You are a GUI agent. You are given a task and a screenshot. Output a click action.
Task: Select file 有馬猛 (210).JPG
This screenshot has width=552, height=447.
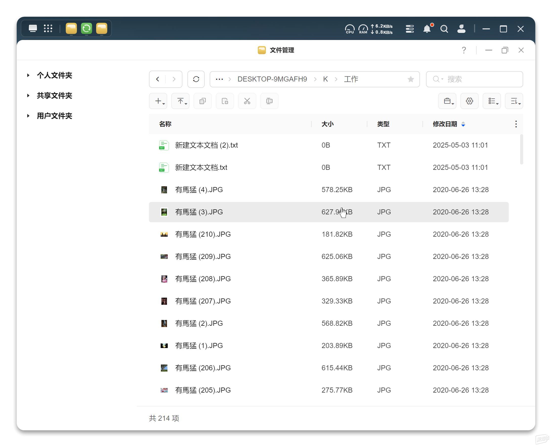(329, 234)
